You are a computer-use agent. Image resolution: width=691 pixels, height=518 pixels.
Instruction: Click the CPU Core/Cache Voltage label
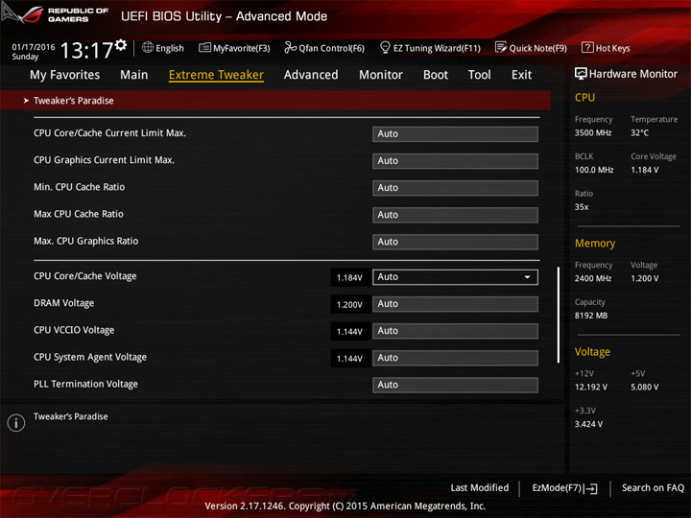tap(85, 276)
